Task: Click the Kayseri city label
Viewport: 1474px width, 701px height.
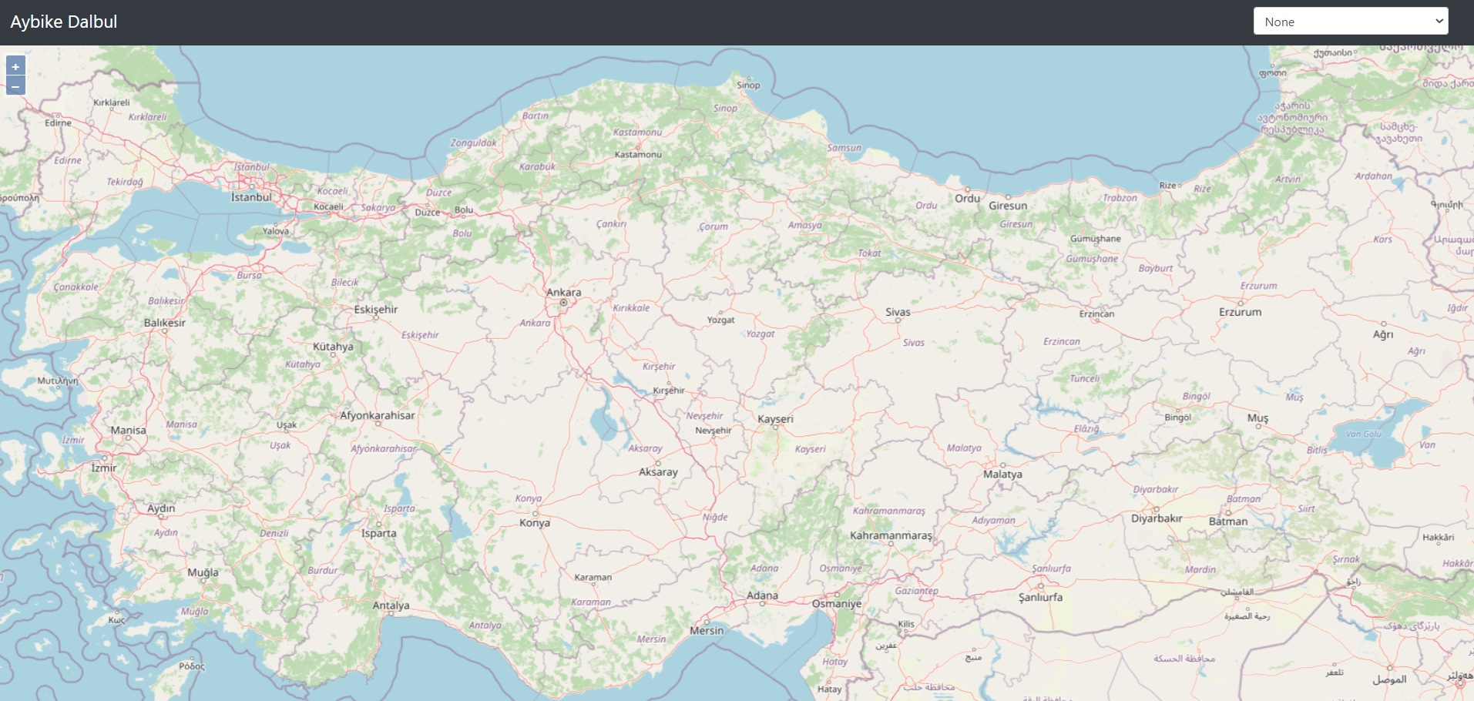Action: pos(775,419)
